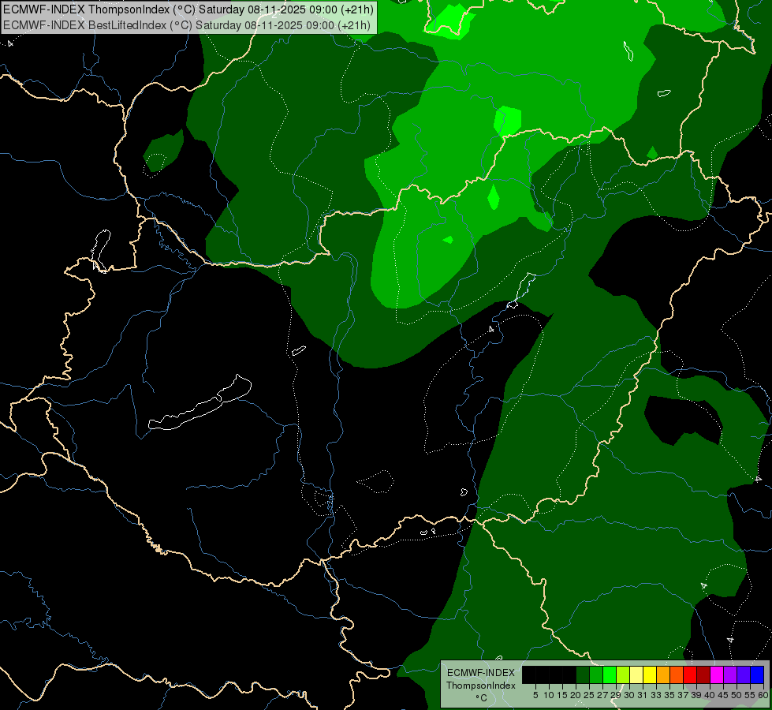This screenshot has height=710, width=772.
Task: Click the pale yellow 30–31 legend swatch
Action: click(636, 674)
